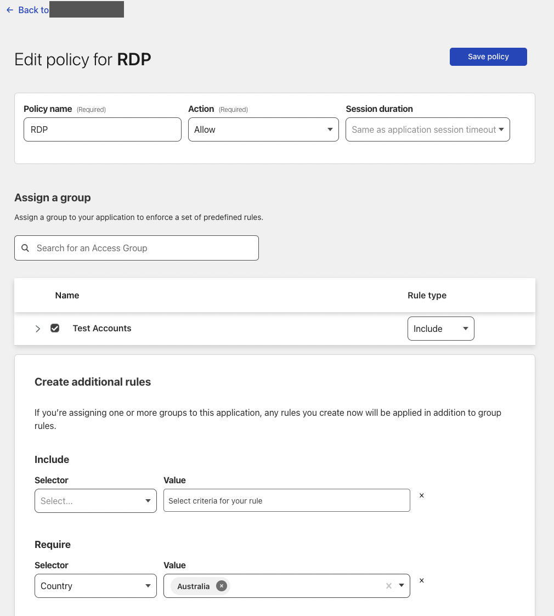Click the Save policy button
Image resolution: width=554 pixels, height=616 pixels.
[x=488, y=56]
